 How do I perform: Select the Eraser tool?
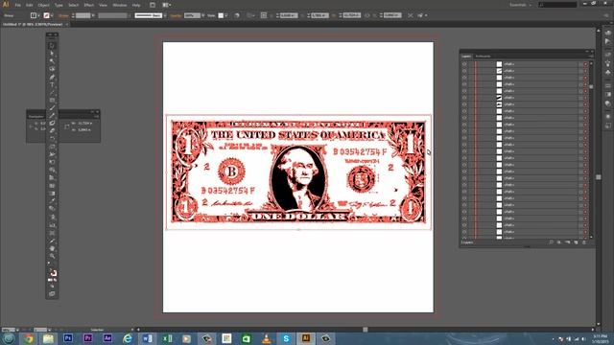pyautogui.click(x=52, y=131)
